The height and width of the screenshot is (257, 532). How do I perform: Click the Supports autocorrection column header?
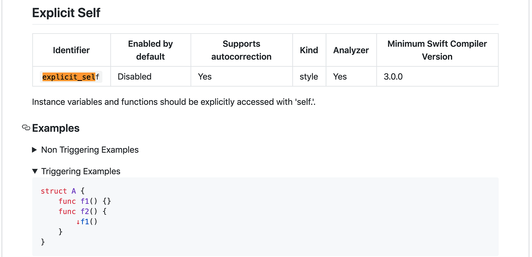(x=241, y=50)
